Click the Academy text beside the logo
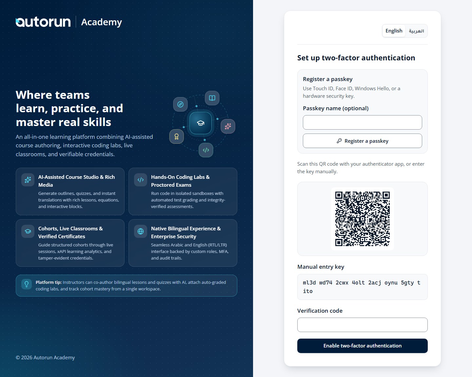 102,22
